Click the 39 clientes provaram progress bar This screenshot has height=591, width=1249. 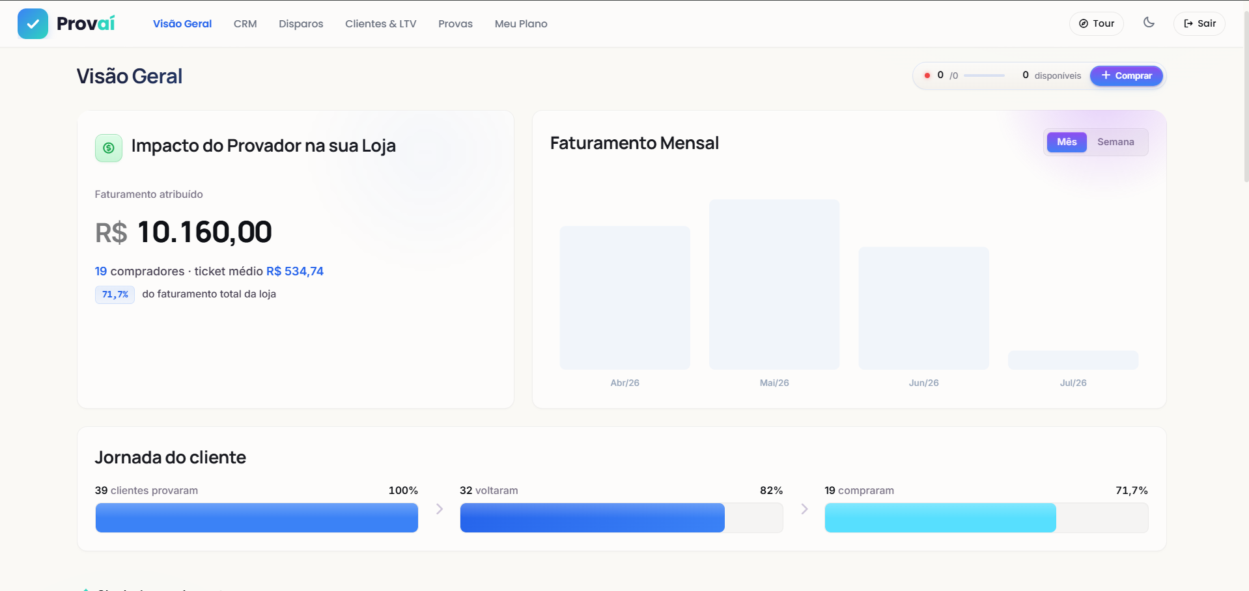point(257,518)
